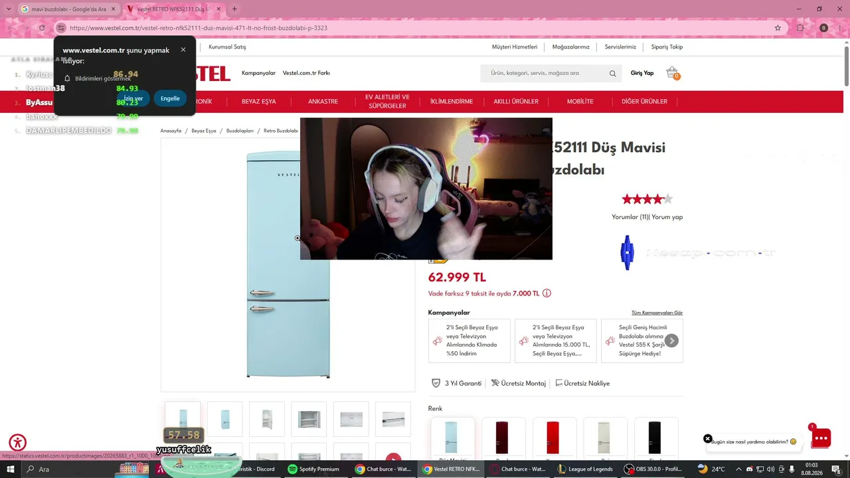850x478 pixels.
Task: Open the '2'li Seçili Beyaz Eşya ... Klimada %50 İndirim' campaign card
Action: click(469, 341)
